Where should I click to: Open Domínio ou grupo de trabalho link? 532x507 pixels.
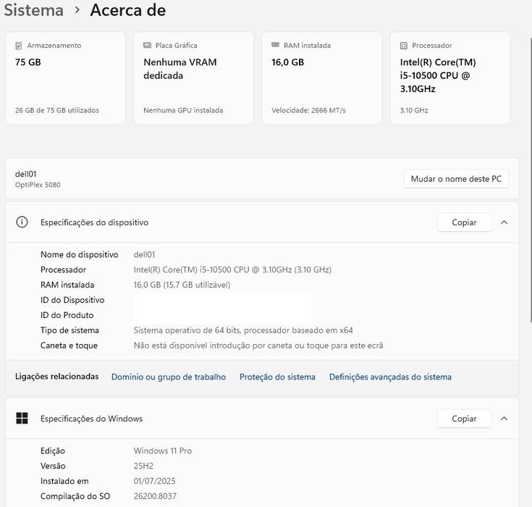click(169, 377)
